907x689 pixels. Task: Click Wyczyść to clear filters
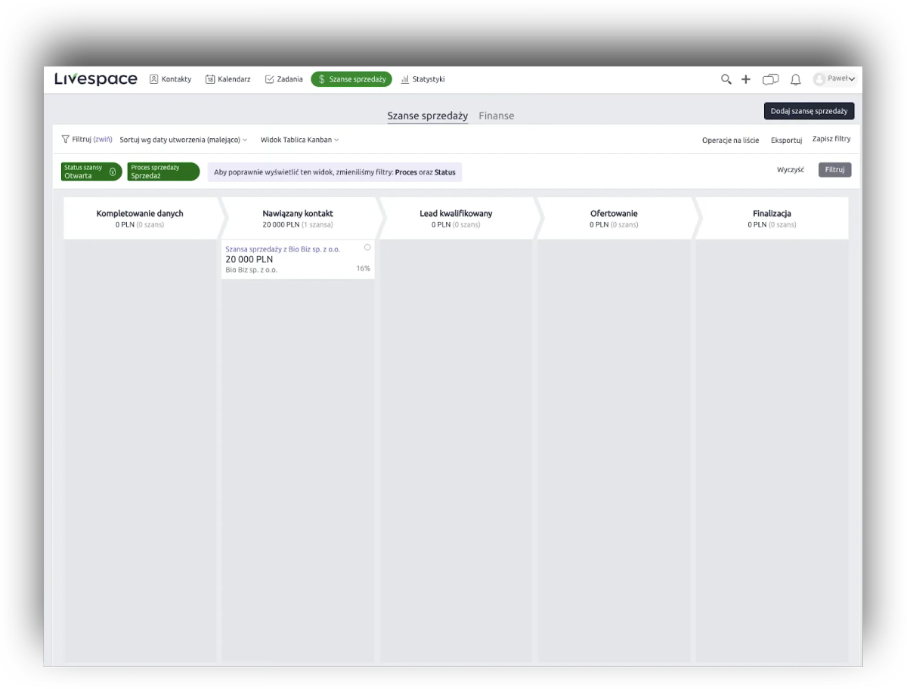791,170
